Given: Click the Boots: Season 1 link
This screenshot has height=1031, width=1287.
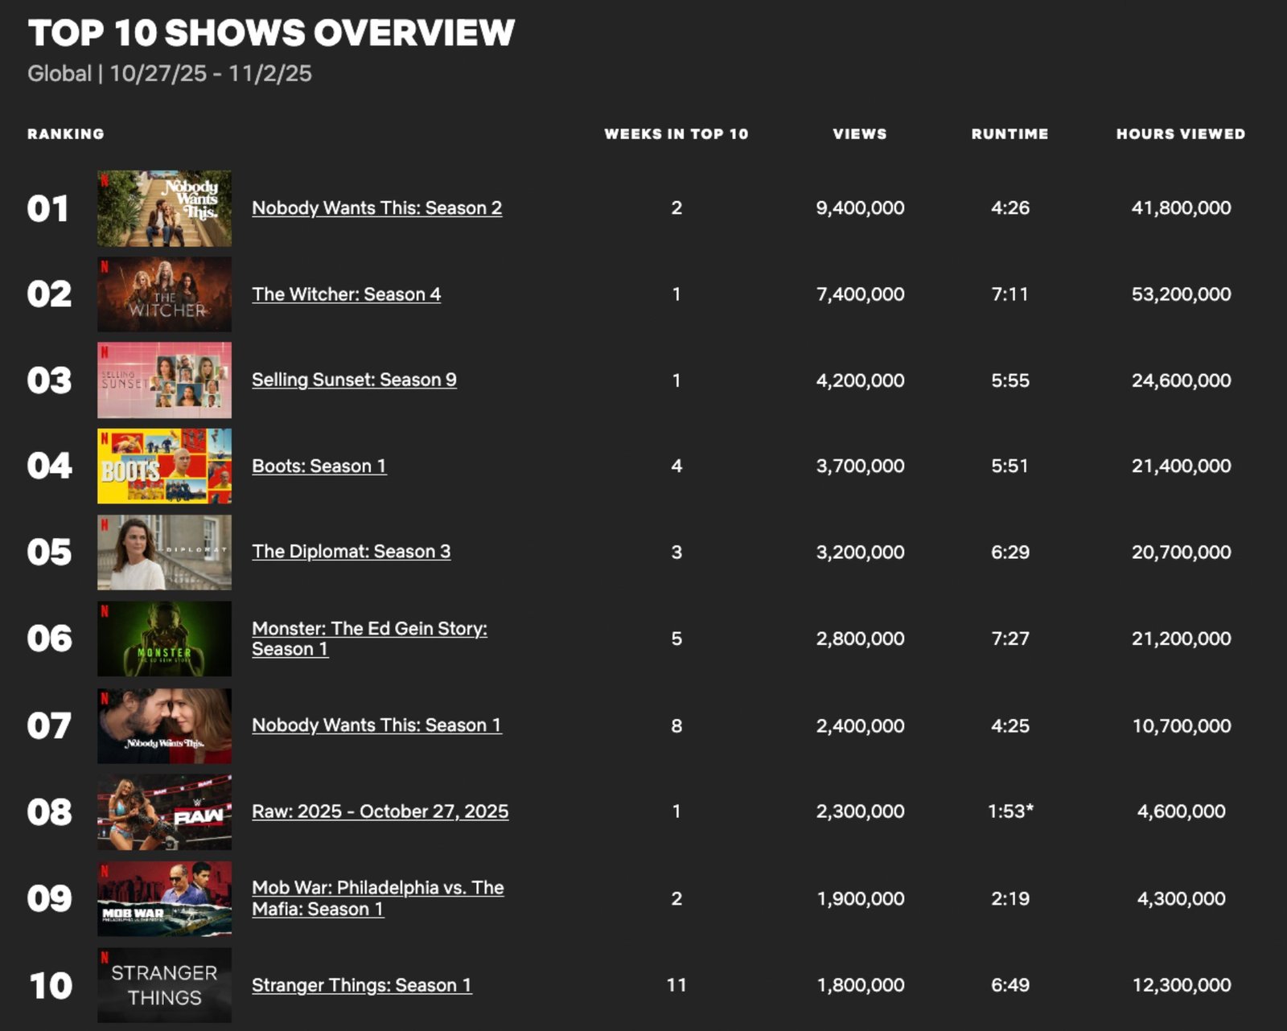Looking at the screenshot, I should (319, 466).
